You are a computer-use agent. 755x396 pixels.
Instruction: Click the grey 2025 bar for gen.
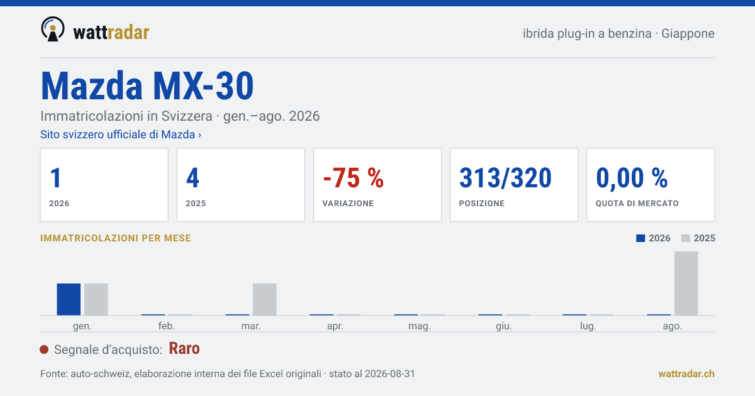[96, 299]
